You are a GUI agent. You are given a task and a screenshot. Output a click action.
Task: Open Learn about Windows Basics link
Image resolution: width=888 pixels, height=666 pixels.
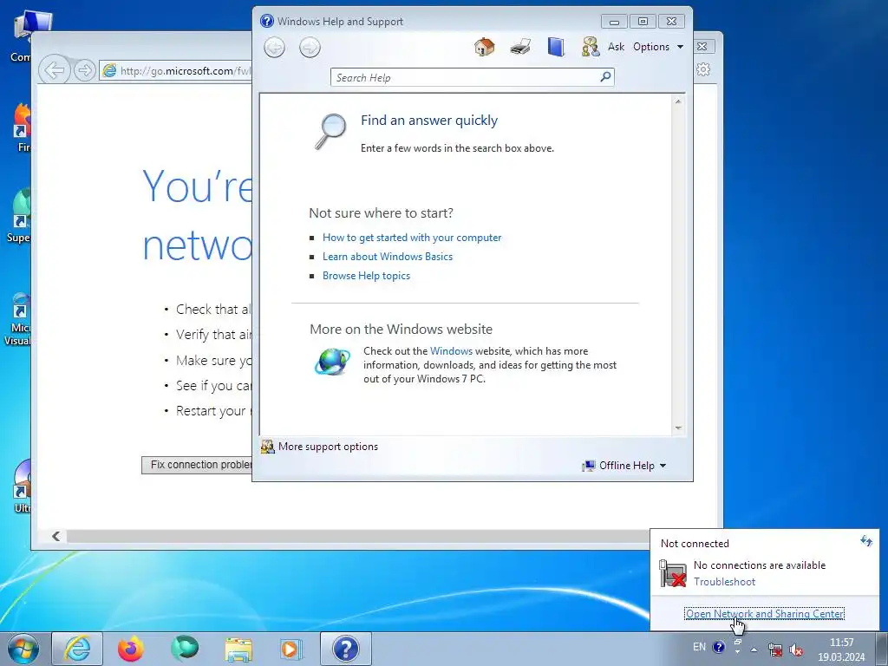tap(388, 257)
